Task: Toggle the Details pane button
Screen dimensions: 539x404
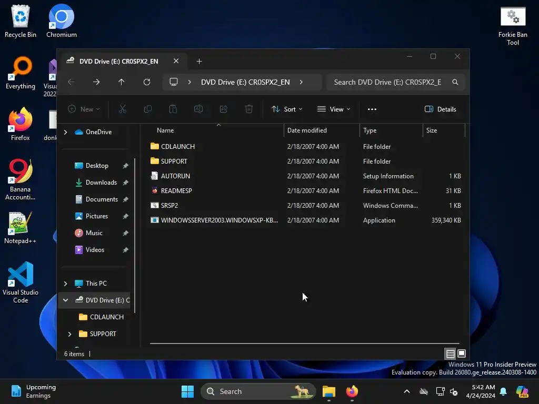Action: click(x=441, y=109)
